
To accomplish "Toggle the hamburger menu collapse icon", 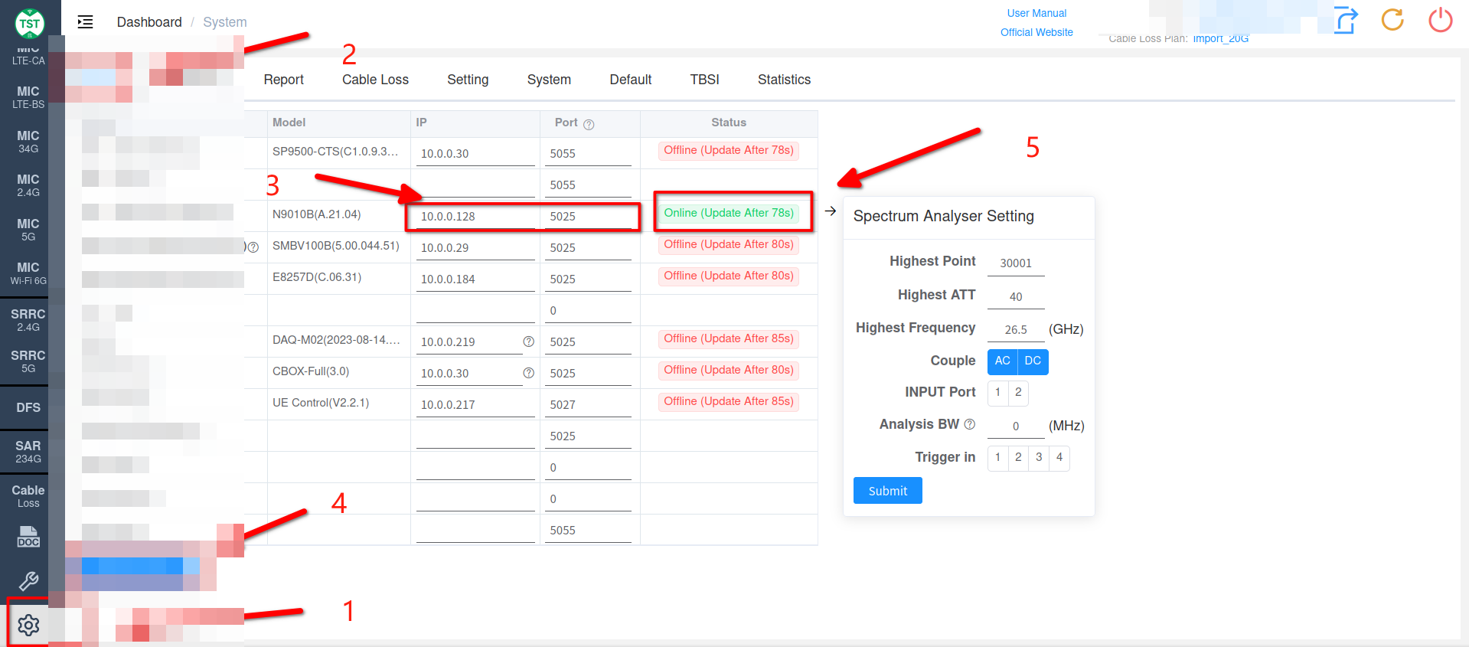I will click(85, 22).
